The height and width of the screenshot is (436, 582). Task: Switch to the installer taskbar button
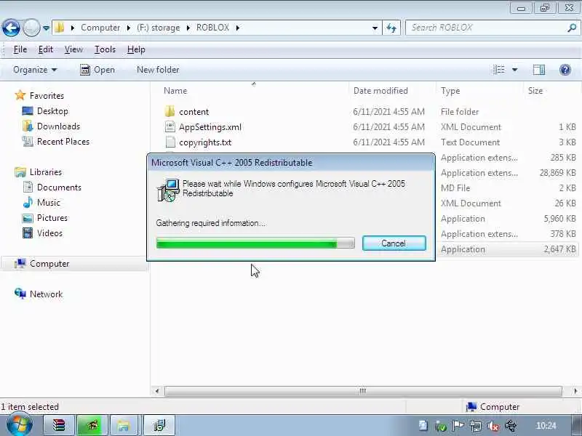coord(159,425)
